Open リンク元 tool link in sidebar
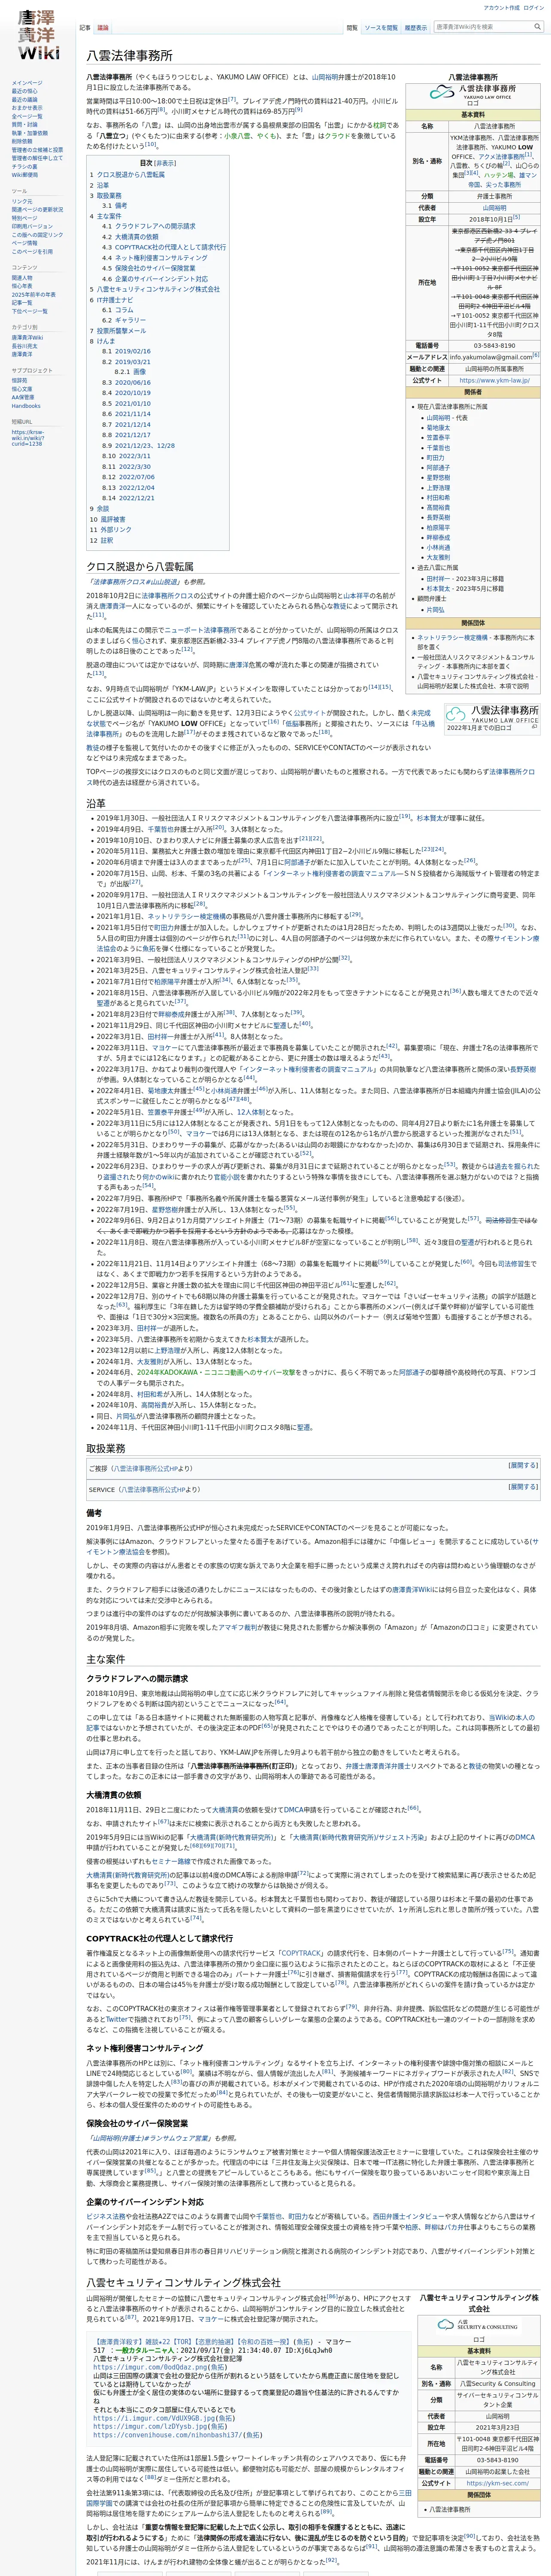The width and height of the screenshot is (551, 2576). point(22,201)
